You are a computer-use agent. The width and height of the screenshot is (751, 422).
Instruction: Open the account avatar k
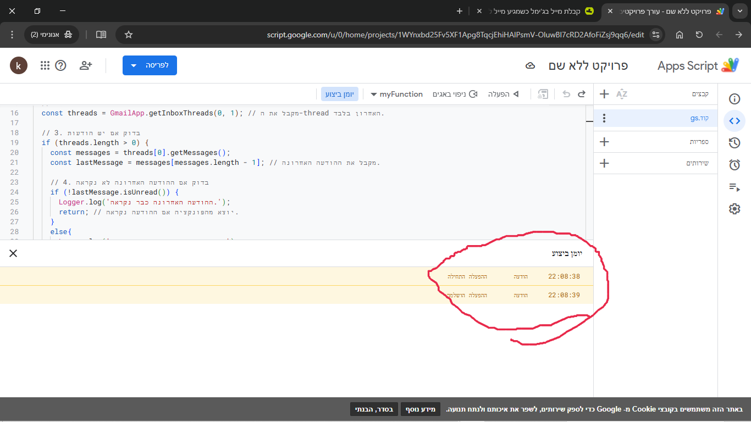click(x=19, y=66)
